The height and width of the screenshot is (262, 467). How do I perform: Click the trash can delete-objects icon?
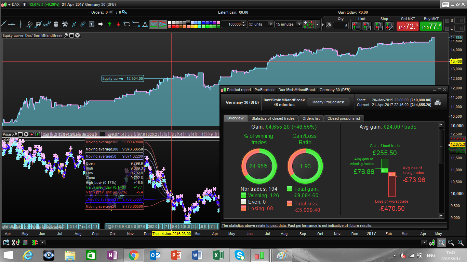[x=56, y=24]
